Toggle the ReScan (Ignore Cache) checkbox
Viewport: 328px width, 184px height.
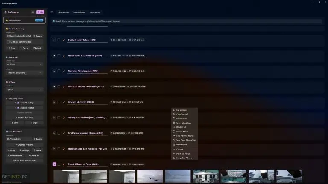click(x=9, y=42)
